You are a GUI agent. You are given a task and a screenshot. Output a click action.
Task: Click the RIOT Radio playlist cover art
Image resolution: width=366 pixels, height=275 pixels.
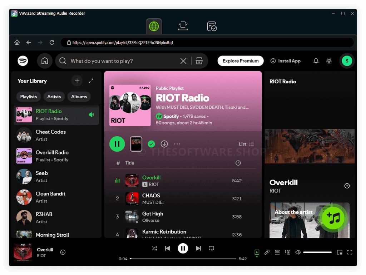click(x=130, y=105)
